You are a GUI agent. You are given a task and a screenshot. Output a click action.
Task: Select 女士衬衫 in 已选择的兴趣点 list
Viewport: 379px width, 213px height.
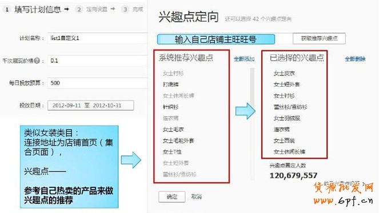(284, 95)
